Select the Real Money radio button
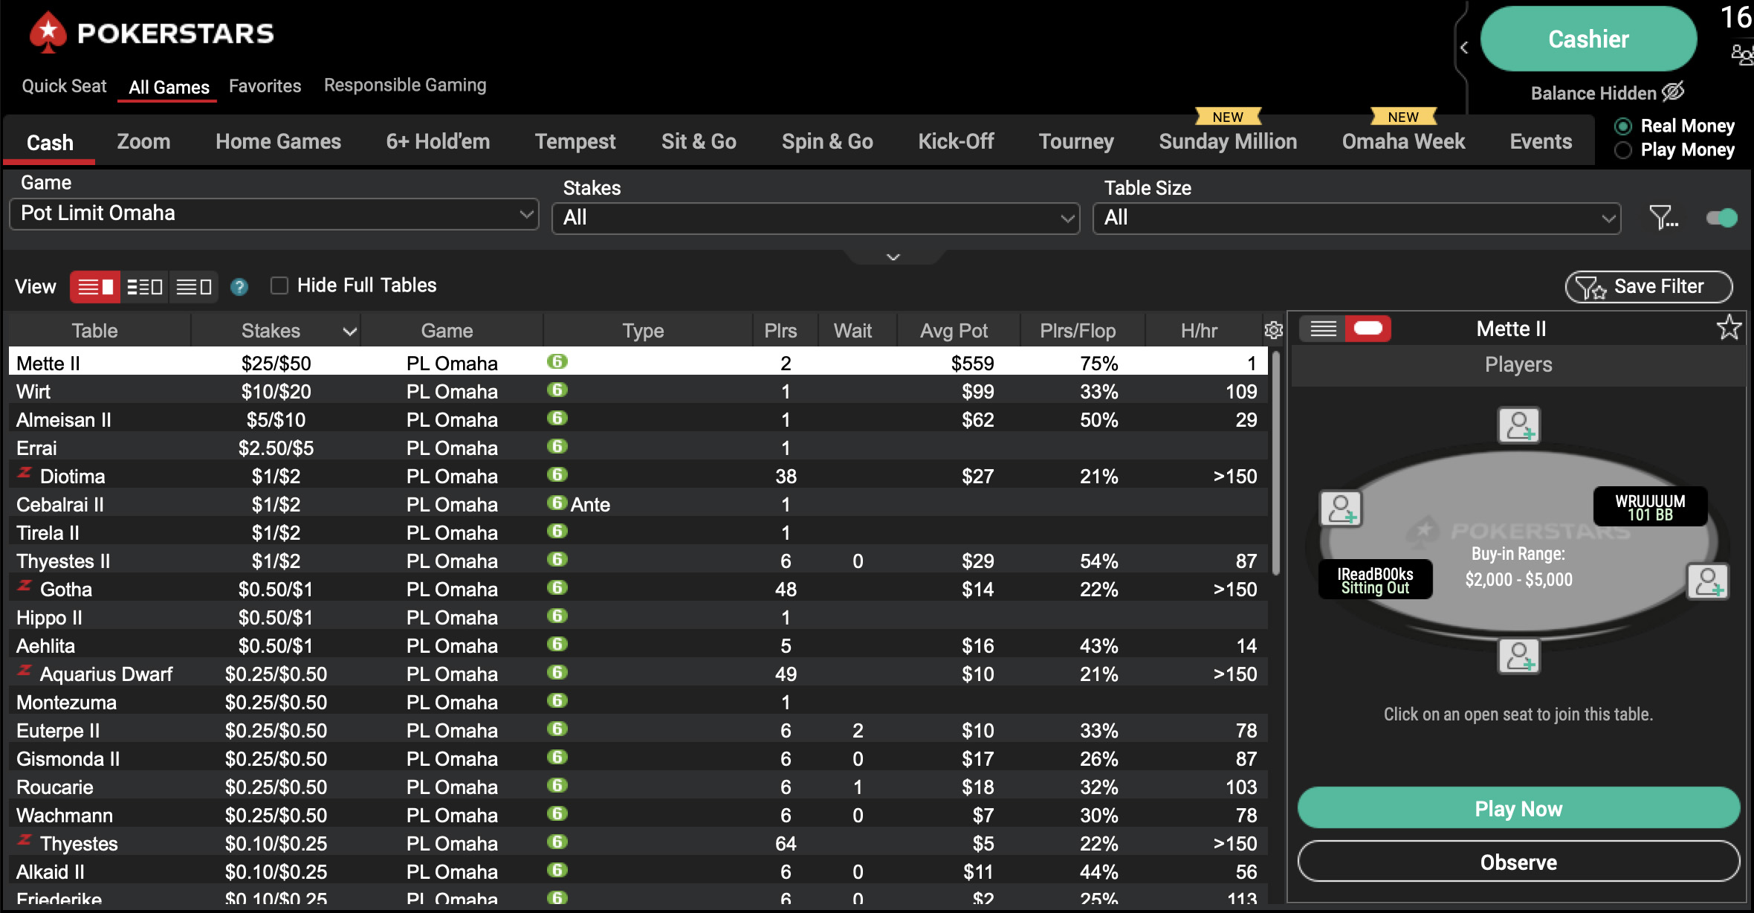The width and height of the screenshot is (1754, 913). (1623, 126)
